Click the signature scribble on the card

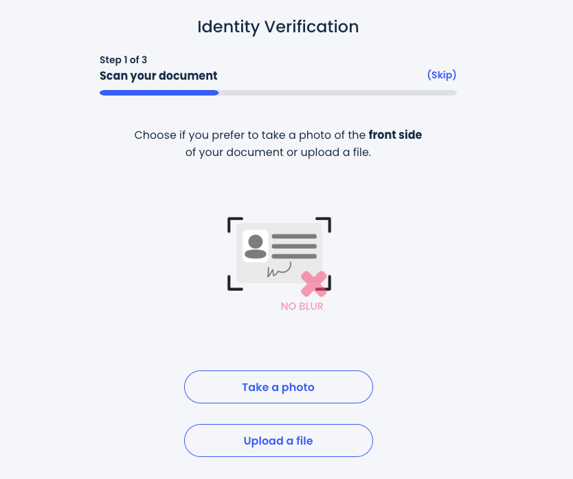coord(280,270)
